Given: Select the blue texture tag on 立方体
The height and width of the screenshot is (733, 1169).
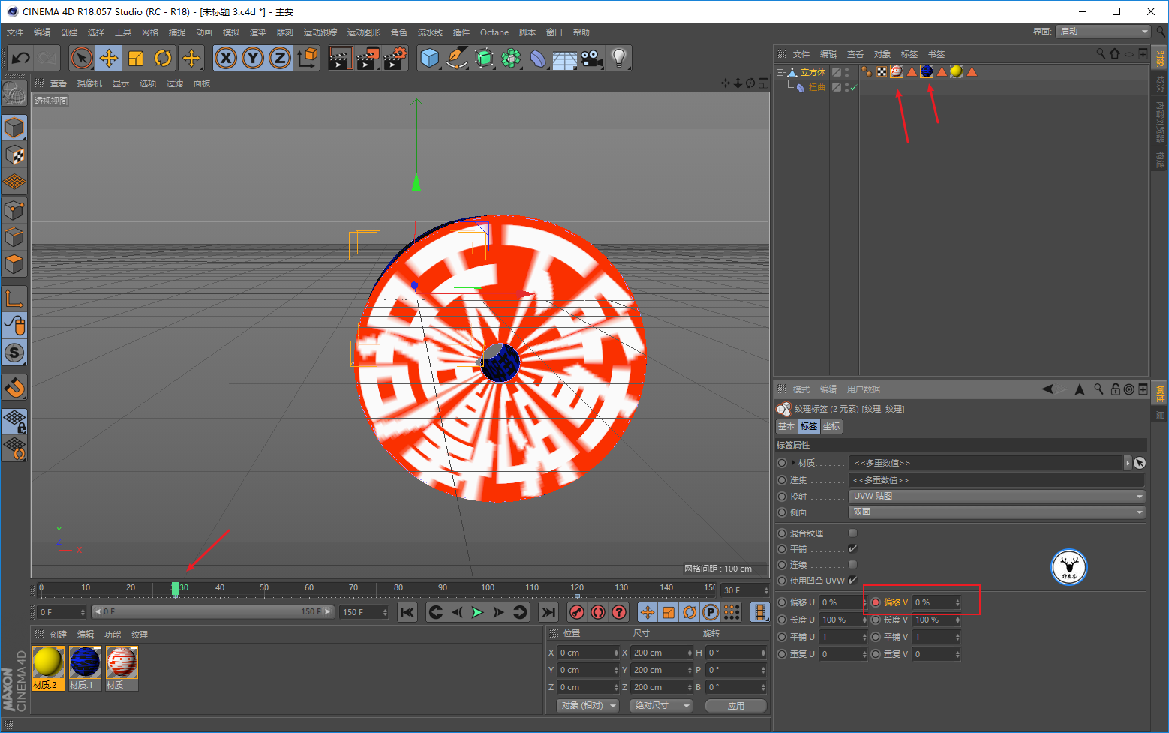Looking at the screenshot, I should (x=927, y=71).
